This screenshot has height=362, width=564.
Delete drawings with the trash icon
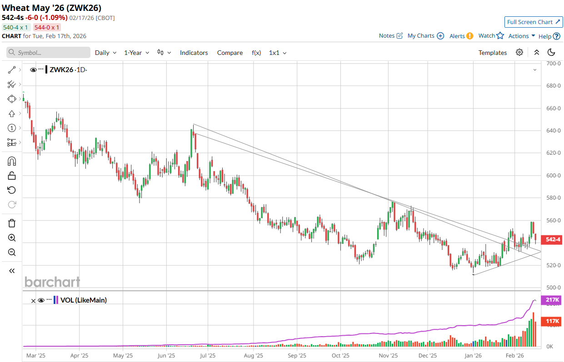point(12,223)
